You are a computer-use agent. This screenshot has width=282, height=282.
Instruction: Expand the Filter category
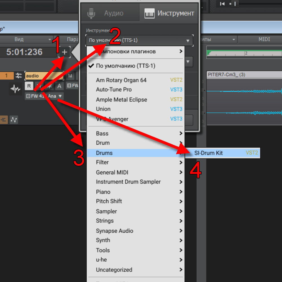[x=136, y=162]
